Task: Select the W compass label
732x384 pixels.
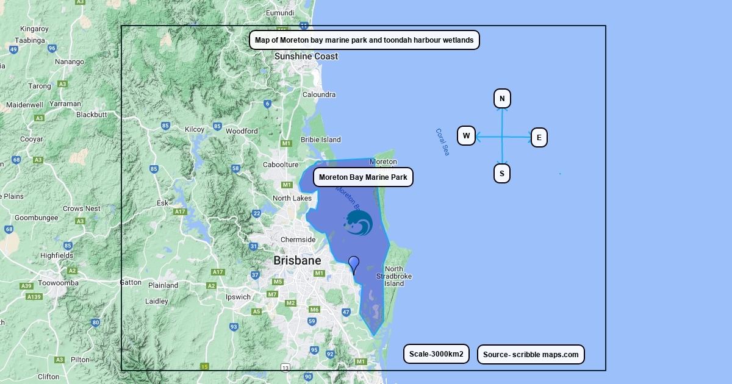Action: coord(466,136)
